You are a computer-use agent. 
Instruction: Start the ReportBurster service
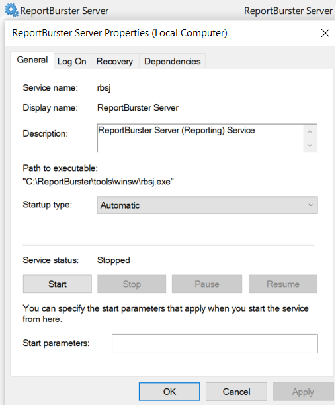pyautogui.click(x=58, y=284)
